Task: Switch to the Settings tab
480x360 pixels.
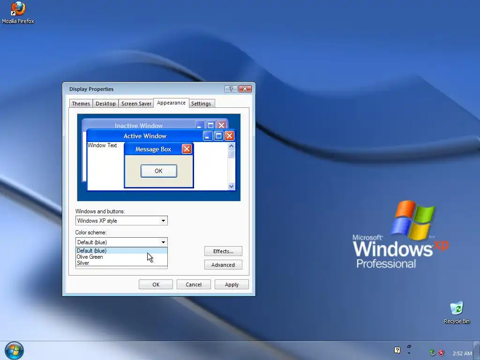Action: pyautogui.click(x=201, y=104)
